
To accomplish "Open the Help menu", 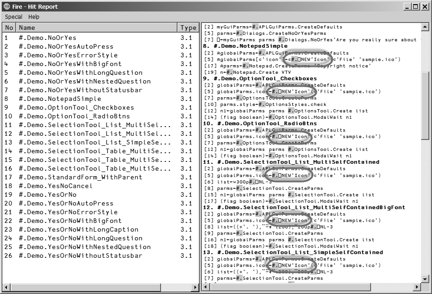I will (x=34, y=17).
